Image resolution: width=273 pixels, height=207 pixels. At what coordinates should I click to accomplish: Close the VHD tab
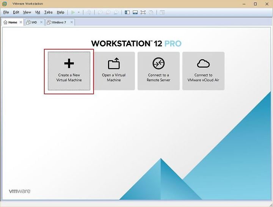[x=41, y=22]
